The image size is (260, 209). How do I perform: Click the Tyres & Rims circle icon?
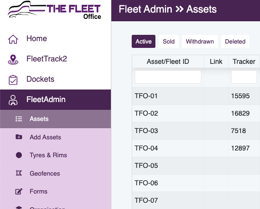[19, 155]
